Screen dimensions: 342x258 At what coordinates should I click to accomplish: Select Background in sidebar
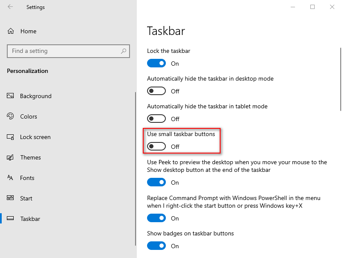[x=36, y=96]
